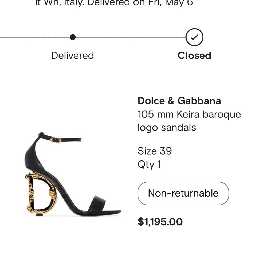This screenshot has height=267, width=267.
Task: Click the sandal product image
Action: [x=72, y=174]
